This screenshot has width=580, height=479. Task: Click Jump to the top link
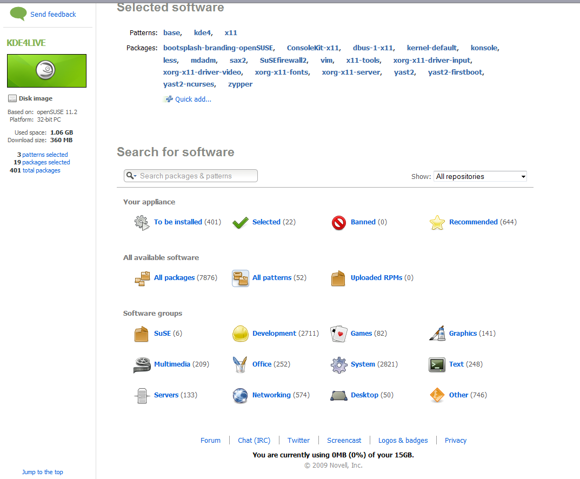(42, 472)
